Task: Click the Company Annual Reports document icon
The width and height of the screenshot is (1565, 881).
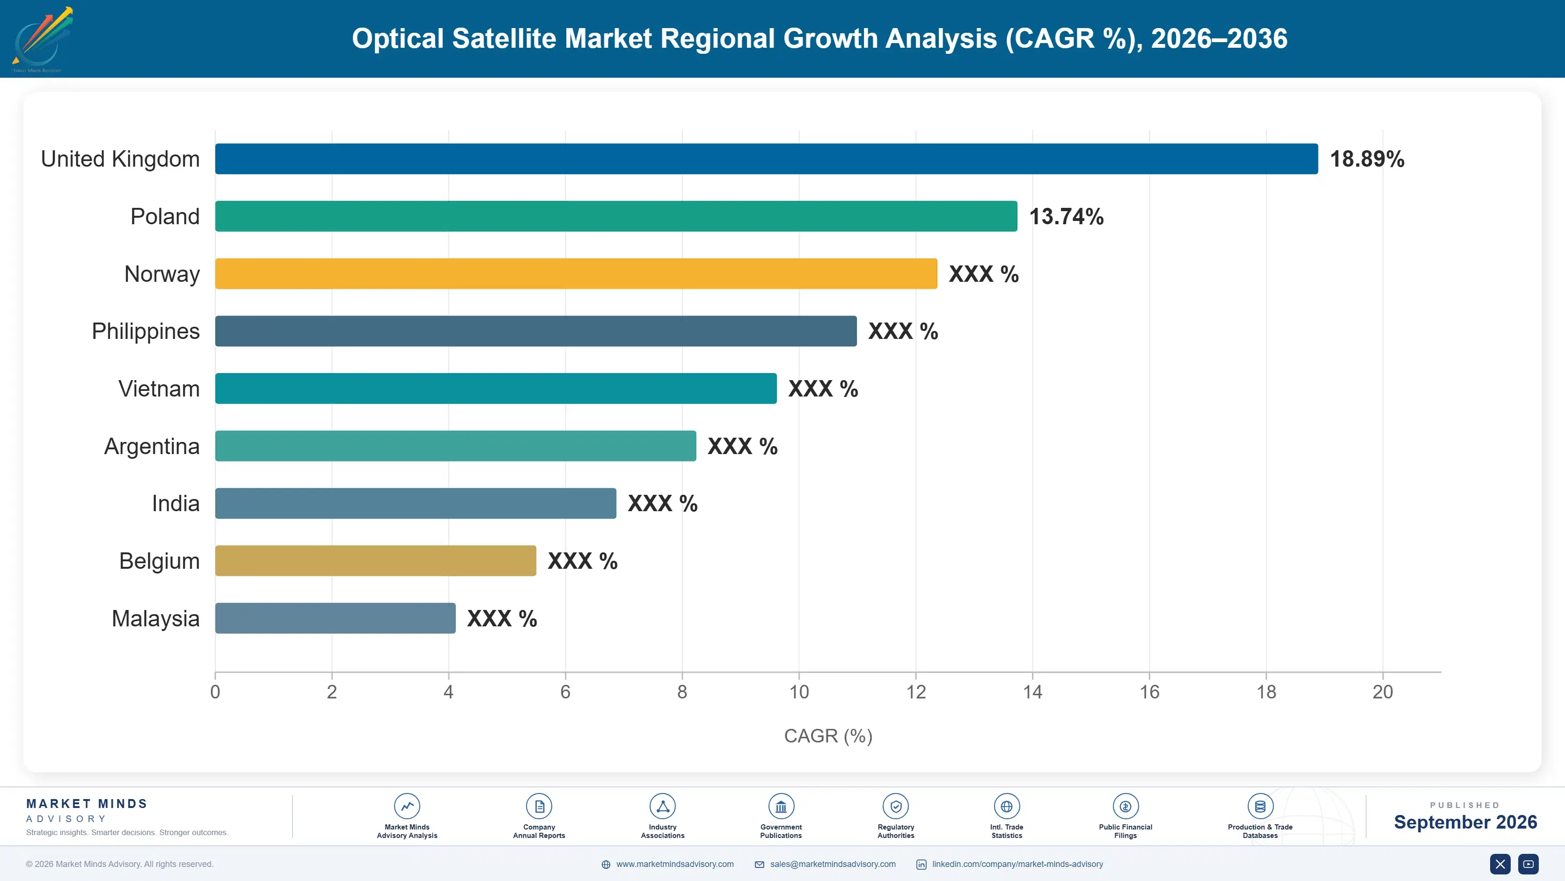Action: pyautogui.click(x=539, y=806)
